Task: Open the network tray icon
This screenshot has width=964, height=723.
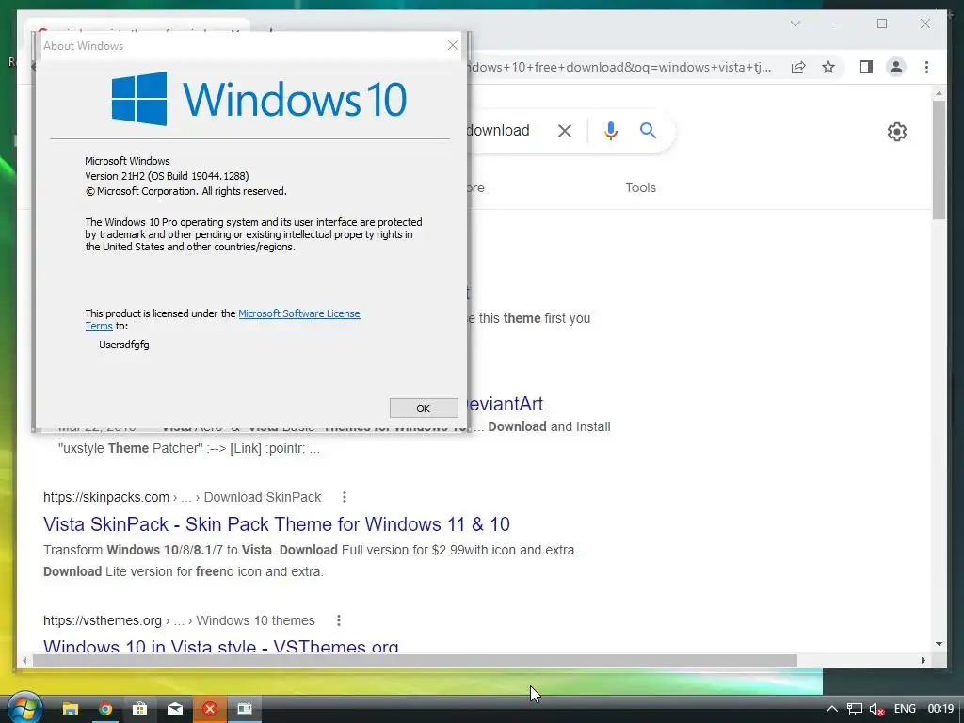Action: [x=855, y=709]
